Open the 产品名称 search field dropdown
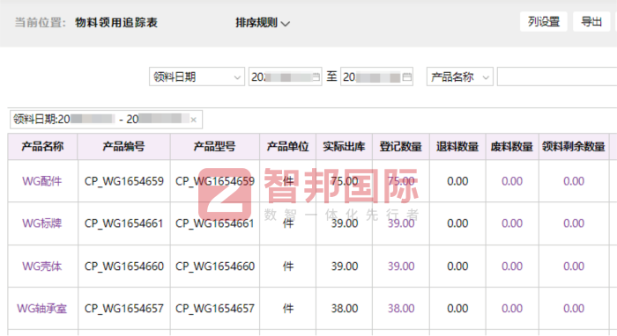The width and height of the screenshot is (617, 336). 459,77
